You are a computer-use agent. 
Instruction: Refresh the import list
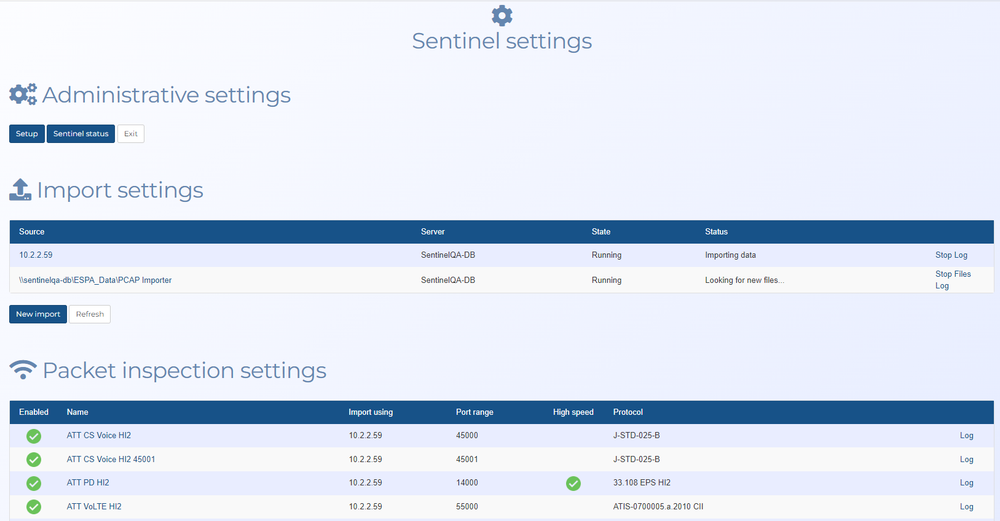(90, 314)
